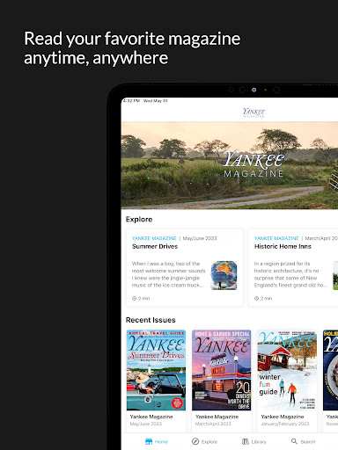Click the Yankee Magazine header logo
338x450 pixels.
tap(253, 112)
